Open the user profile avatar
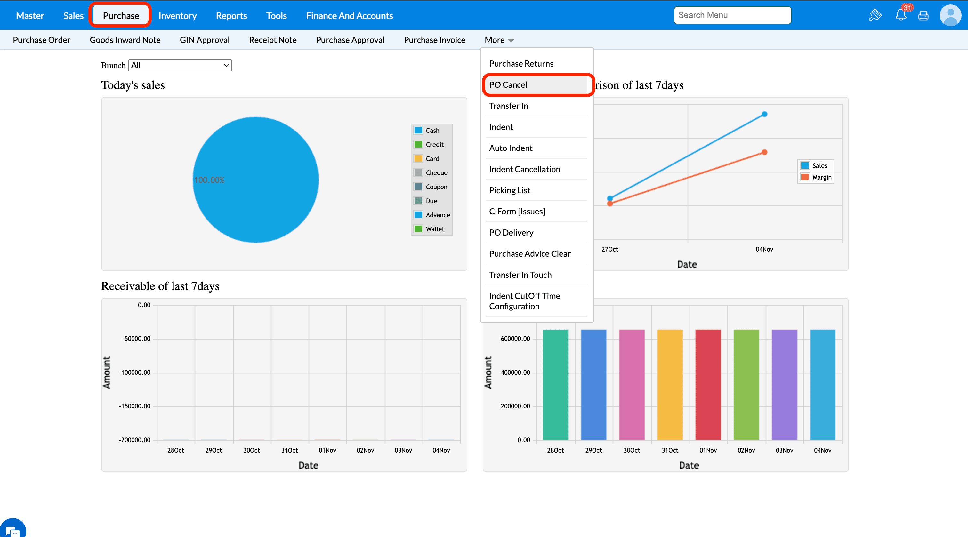 click(950, 15)
